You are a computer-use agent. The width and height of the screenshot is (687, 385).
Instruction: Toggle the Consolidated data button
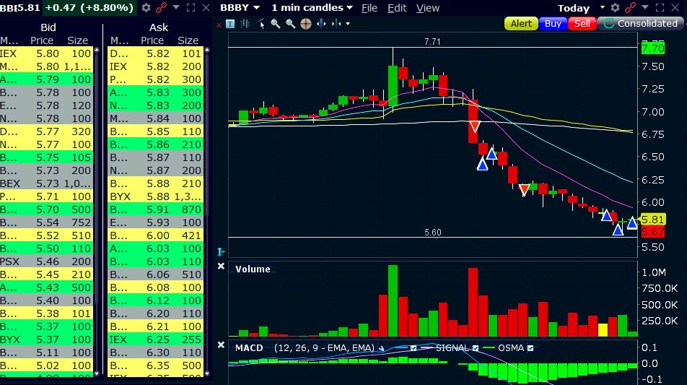coord(641,24)
